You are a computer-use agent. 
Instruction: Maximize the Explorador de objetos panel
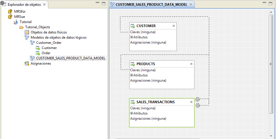point(104,3)
